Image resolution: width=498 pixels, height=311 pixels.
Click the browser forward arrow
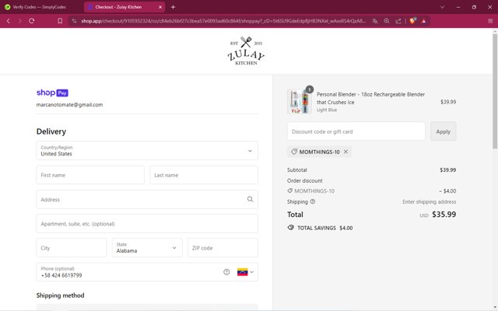[19, 21]
